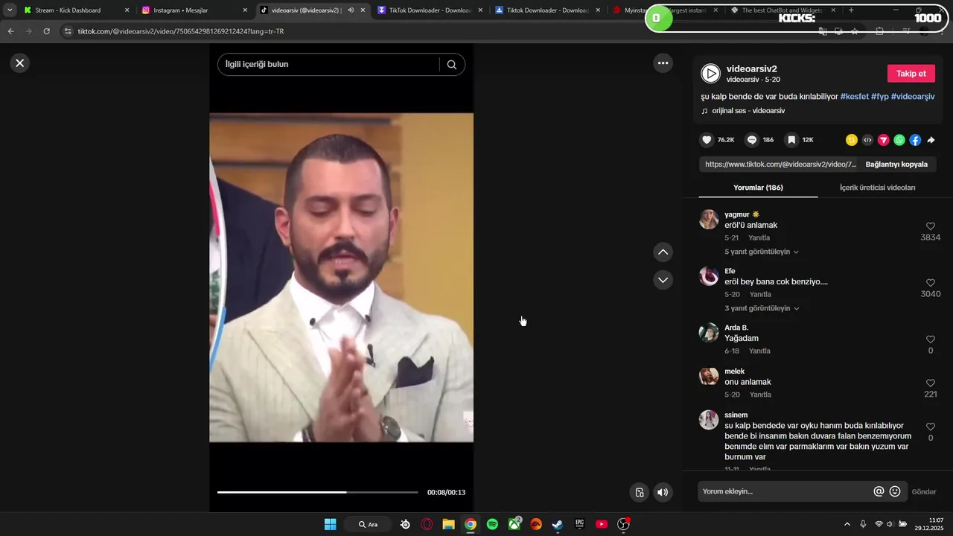Click the search magnifier in video search bar
The image size is (953, 536).
click(x=451, y=65)
